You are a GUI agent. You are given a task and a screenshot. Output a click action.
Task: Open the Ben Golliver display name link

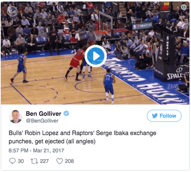pyautogui.click(x=44, y=114)
